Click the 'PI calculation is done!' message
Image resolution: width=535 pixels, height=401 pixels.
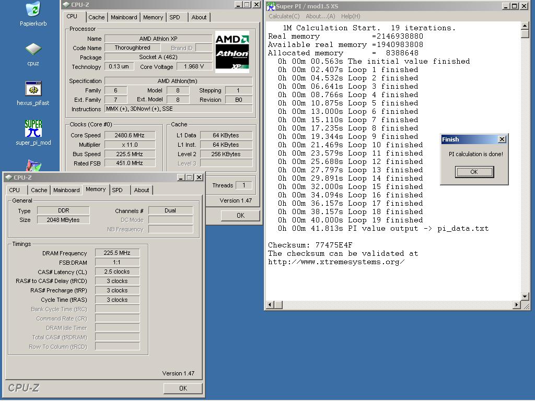click(475, 154)
